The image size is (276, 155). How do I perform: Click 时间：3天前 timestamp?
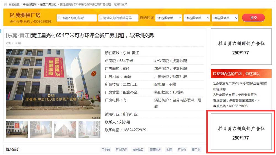pos(13,43)
